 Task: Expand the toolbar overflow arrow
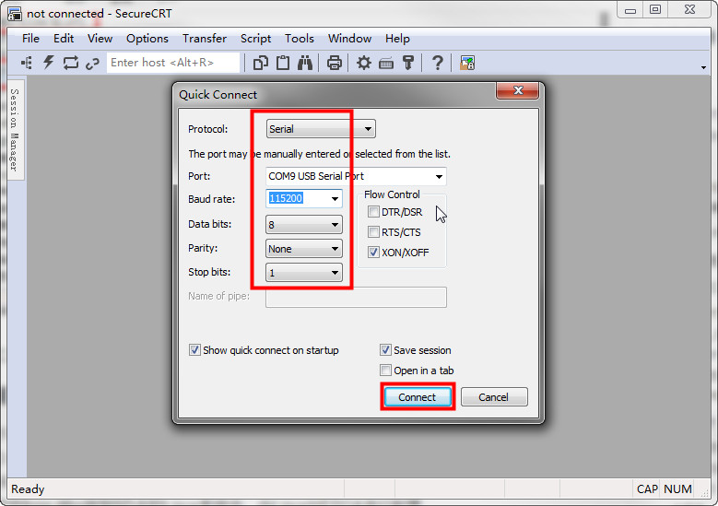703,68
